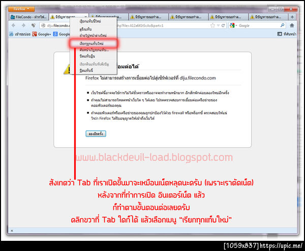Viewport: 305px width, 251px height.
Task: Click the address bar URL field
Action: point(133,25)
